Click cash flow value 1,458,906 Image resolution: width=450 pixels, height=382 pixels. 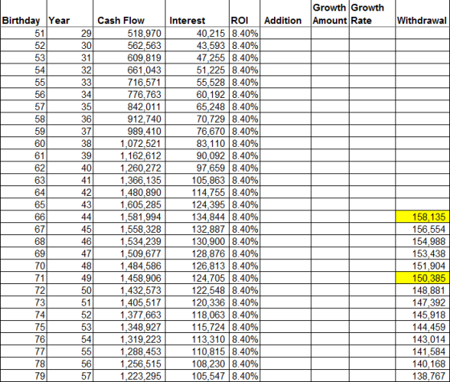[141, 278]
